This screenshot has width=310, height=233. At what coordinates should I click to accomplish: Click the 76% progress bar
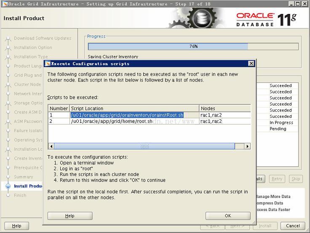(193, 46)
